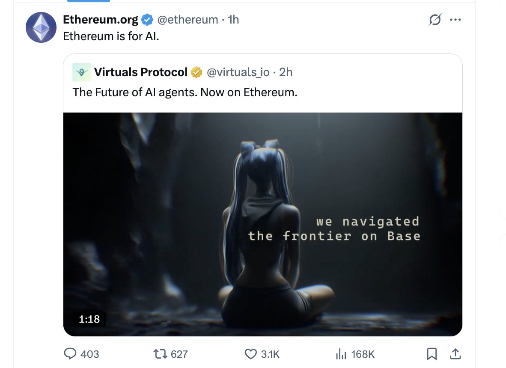506x368 pixels.
Task: Bookmark this post
Action: click(x=432, y=354)
